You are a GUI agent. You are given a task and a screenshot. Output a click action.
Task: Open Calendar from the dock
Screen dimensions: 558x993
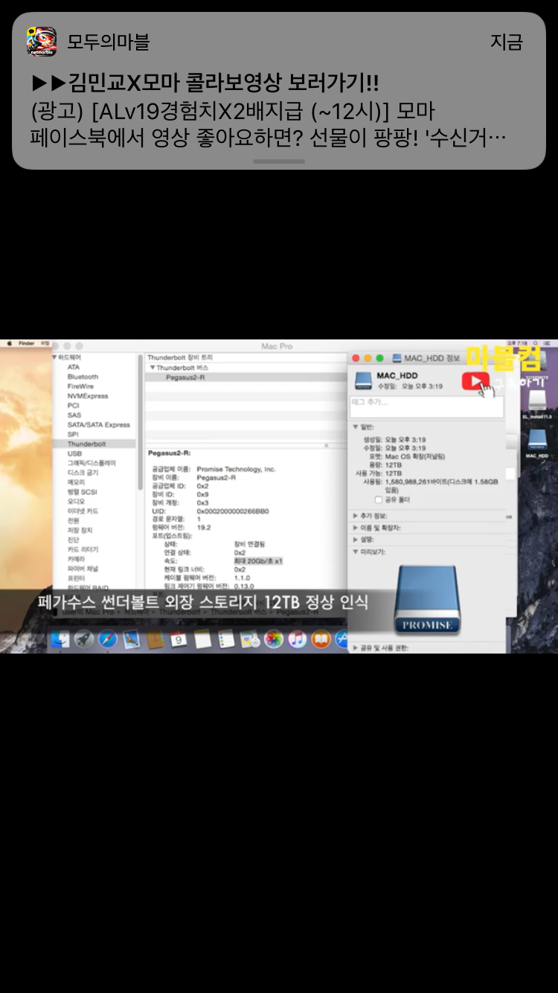[179, 639]
